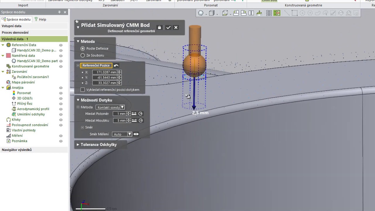Select the Ze Souboru radio button
Image resolution: width=375 pixels, height=211 pixels.
pyautogui.click(x=83, y=55)
